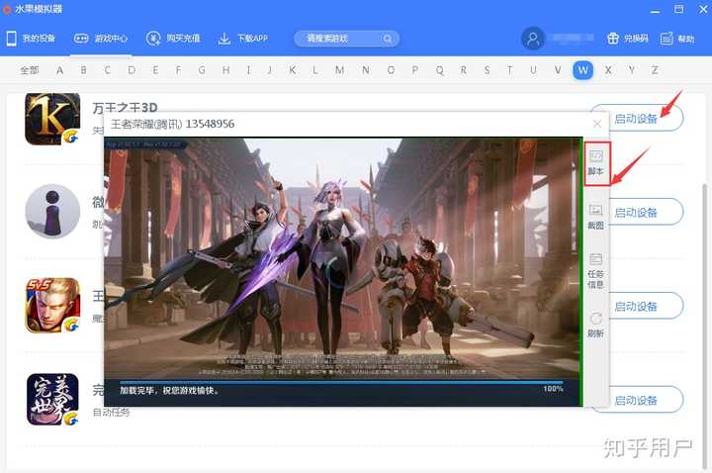
Task: Select the highlighted W letter filter
Action: [x=583, y=70]
